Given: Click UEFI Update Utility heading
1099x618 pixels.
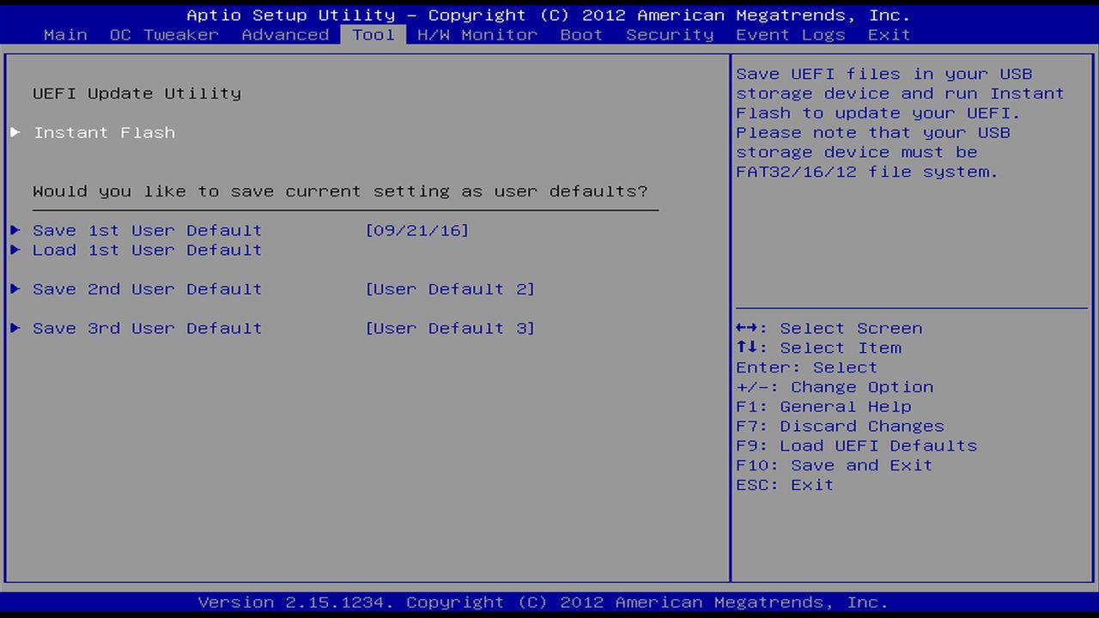Looking at the screenshot, I should (x=137, y=93).
